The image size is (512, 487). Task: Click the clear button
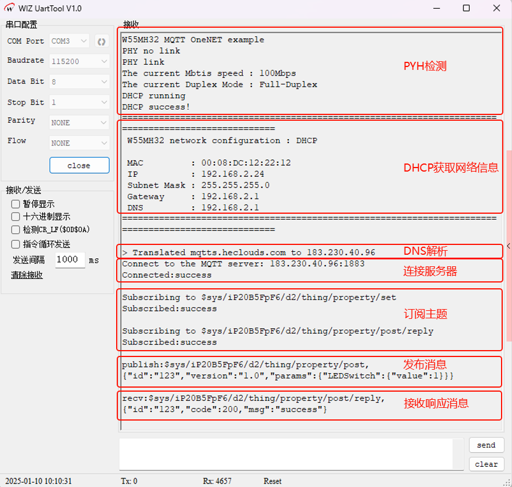click(486, 464)
